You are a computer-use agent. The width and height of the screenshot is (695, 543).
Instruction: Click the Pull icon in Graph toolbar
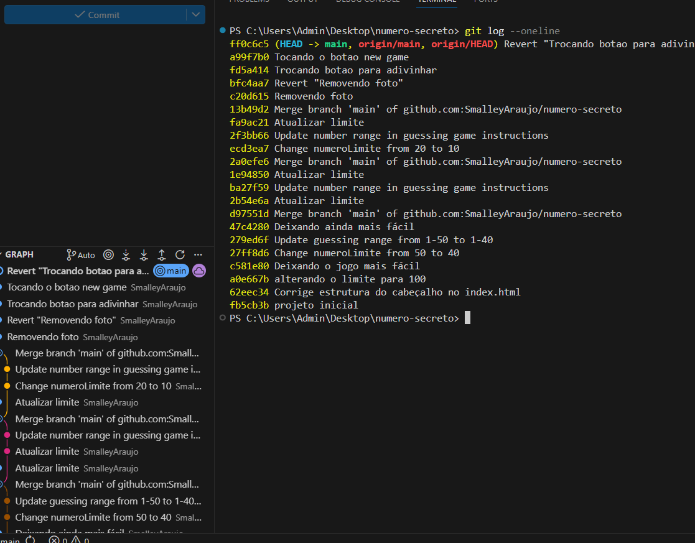click(144, 254)
